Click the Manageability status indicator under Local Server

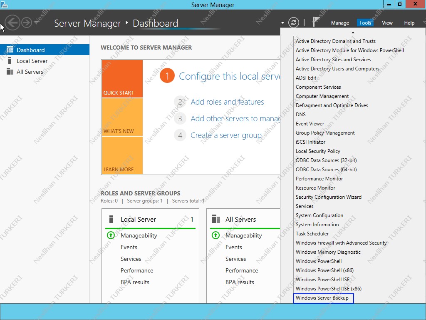coord(111,235)
